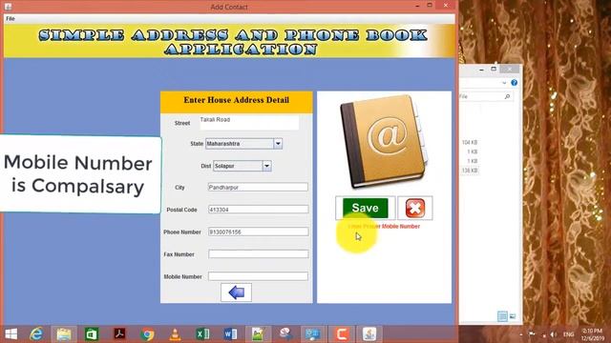This screenshot has height=343, width=611.
Task: Click the red X cancel button
Action: (x=415, y=208)
